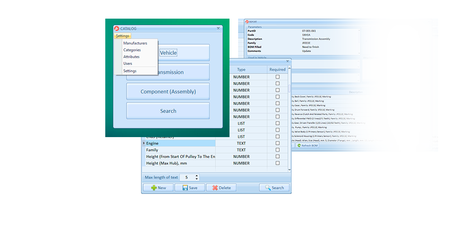Enable Required for Height (Max Hub) row
The height and width of the screenshot is (227, 459).
pos(278,163)
